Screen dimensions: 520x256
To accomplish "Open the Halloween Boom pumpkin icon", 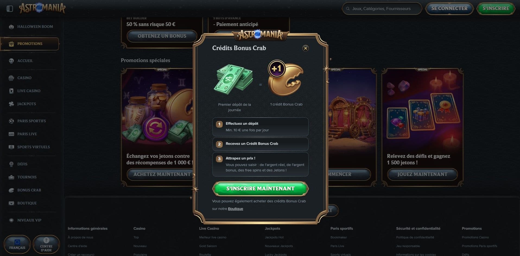I will pyautogui.click(x=11, y=27).
